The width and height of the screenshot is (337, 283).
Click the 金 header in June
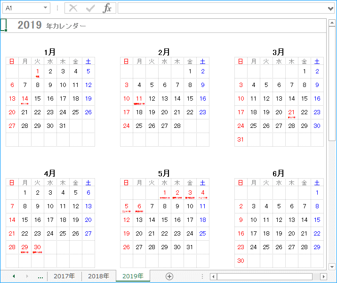click(305, 183)
